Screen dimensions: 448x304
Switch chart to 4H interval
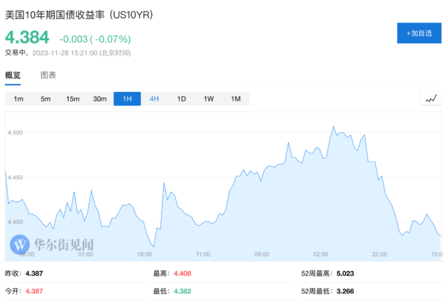[x=154, y=99]
